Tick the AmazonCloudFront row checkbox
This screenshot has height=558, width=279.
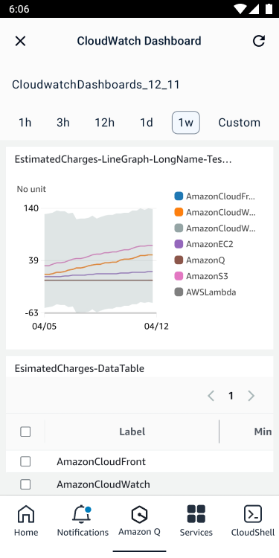[x=25, y=461]
